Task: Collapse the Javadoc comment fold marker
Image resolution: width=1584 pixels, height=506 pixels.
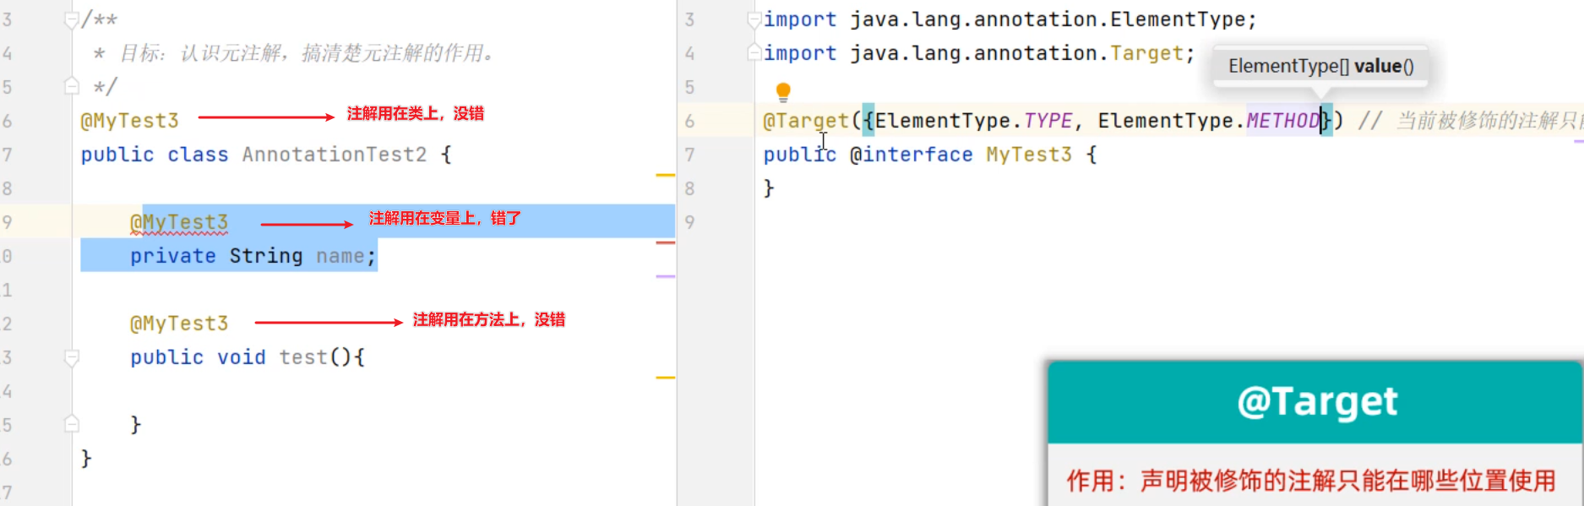Action: coord(72,19)
